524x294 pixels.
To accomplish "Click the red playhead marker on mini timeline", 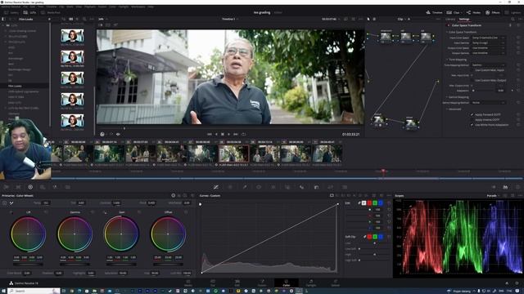I will click(x=383, y=171).
